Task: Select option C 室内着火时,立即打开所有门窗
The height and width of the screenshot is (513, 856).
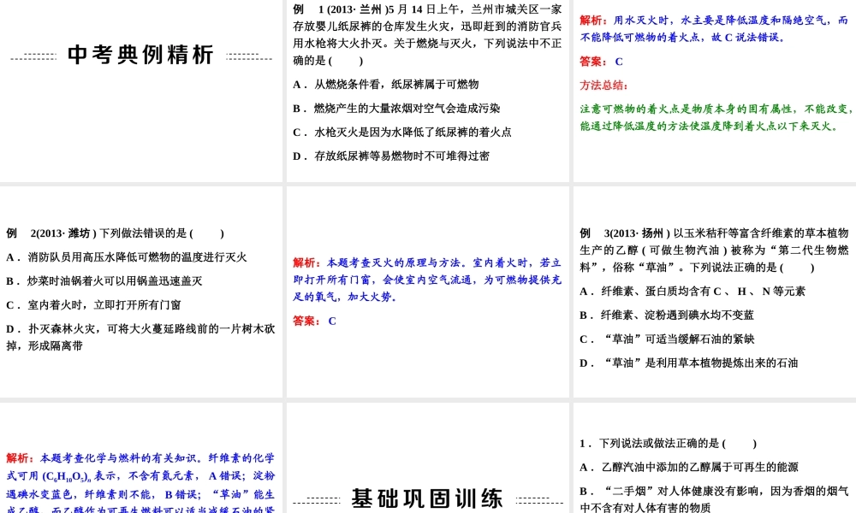Action: tap(93, 305)
